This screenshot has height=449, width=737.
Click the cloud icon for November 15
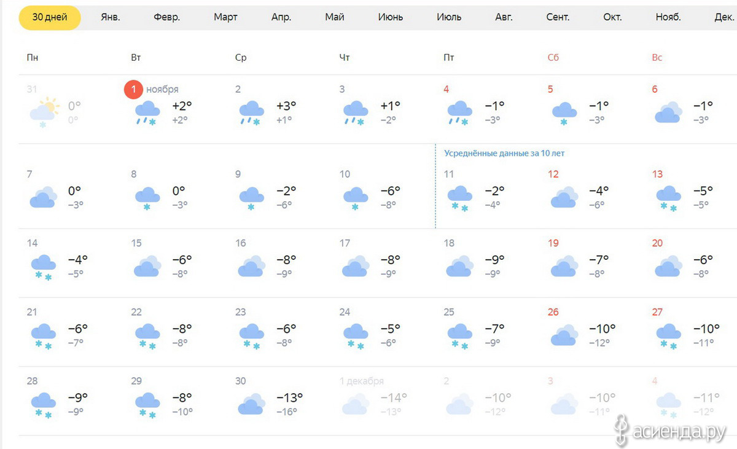pyautogui.click(x=147, y=266)
